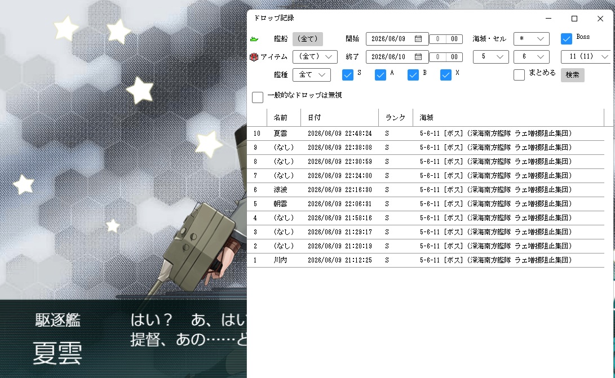Click the 検索 search button
Viewport: 615px width, 378px height.
pyautogui.click(x=572, y=75)
